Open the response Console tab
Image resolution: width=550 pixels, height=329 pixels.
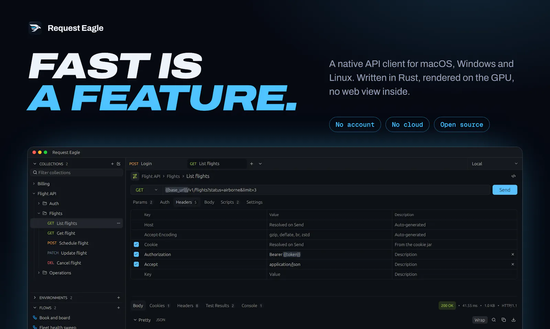click(x=252, y=306)
